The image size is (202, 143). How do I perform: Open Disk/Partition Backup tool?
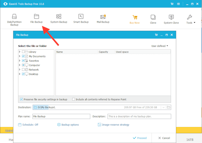14,20
